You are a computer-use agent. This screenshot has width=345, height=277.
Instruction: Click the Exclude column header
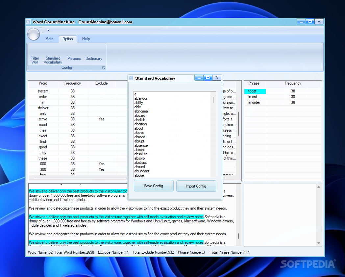[101, 83]
